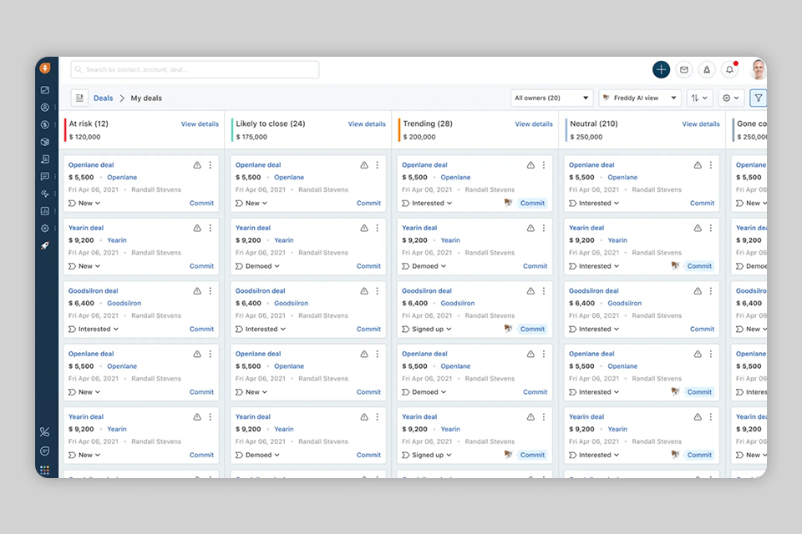Toggle the filter funnel button
802x534 pixels.
coord(758,98)
